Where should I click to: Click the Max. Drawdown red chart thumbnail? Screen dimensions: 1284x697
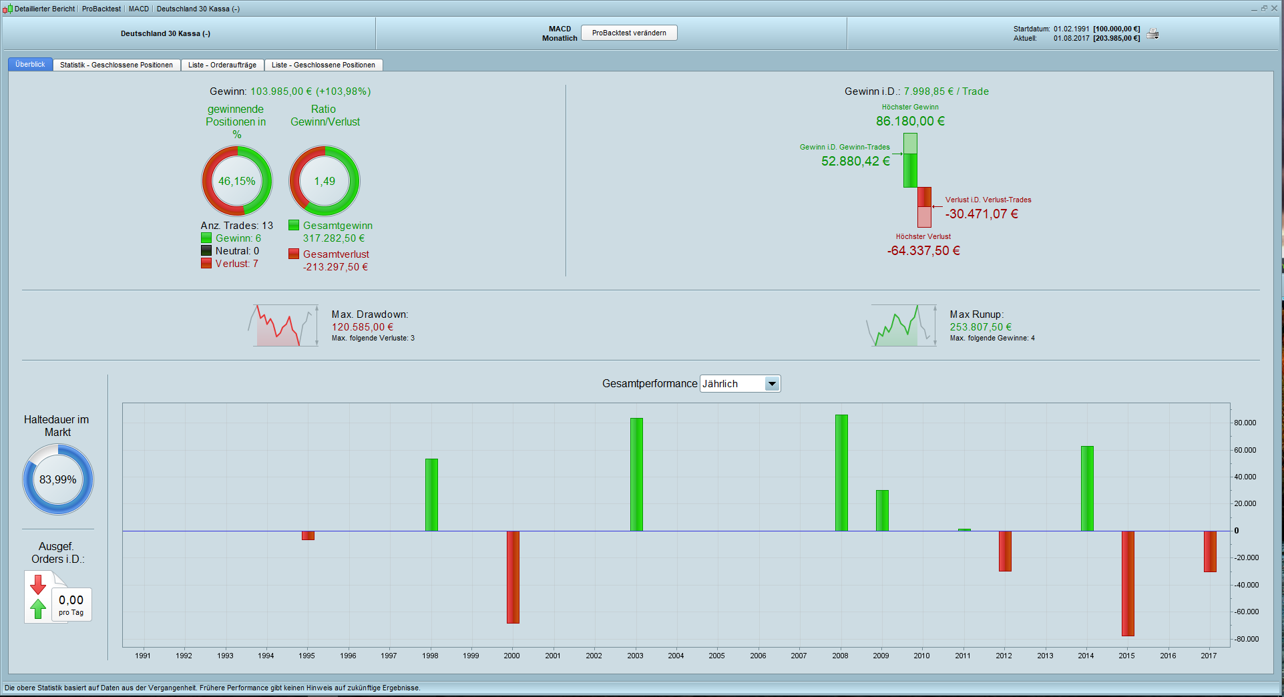pyautogui.click(x=283, y=326)
